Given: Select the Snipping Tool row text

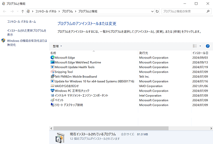Looking at the screenshot, I should pyautogui.click(x=64, y=72).
